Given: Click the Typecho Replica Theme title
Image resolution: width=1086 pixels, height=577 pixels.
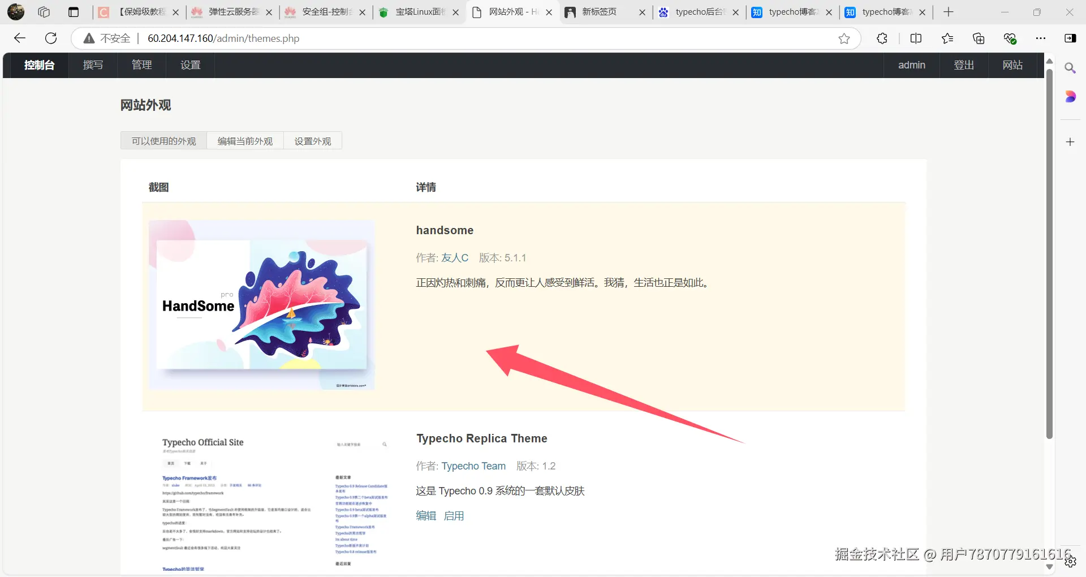Looking at the screenshot, I should (482, 438).
